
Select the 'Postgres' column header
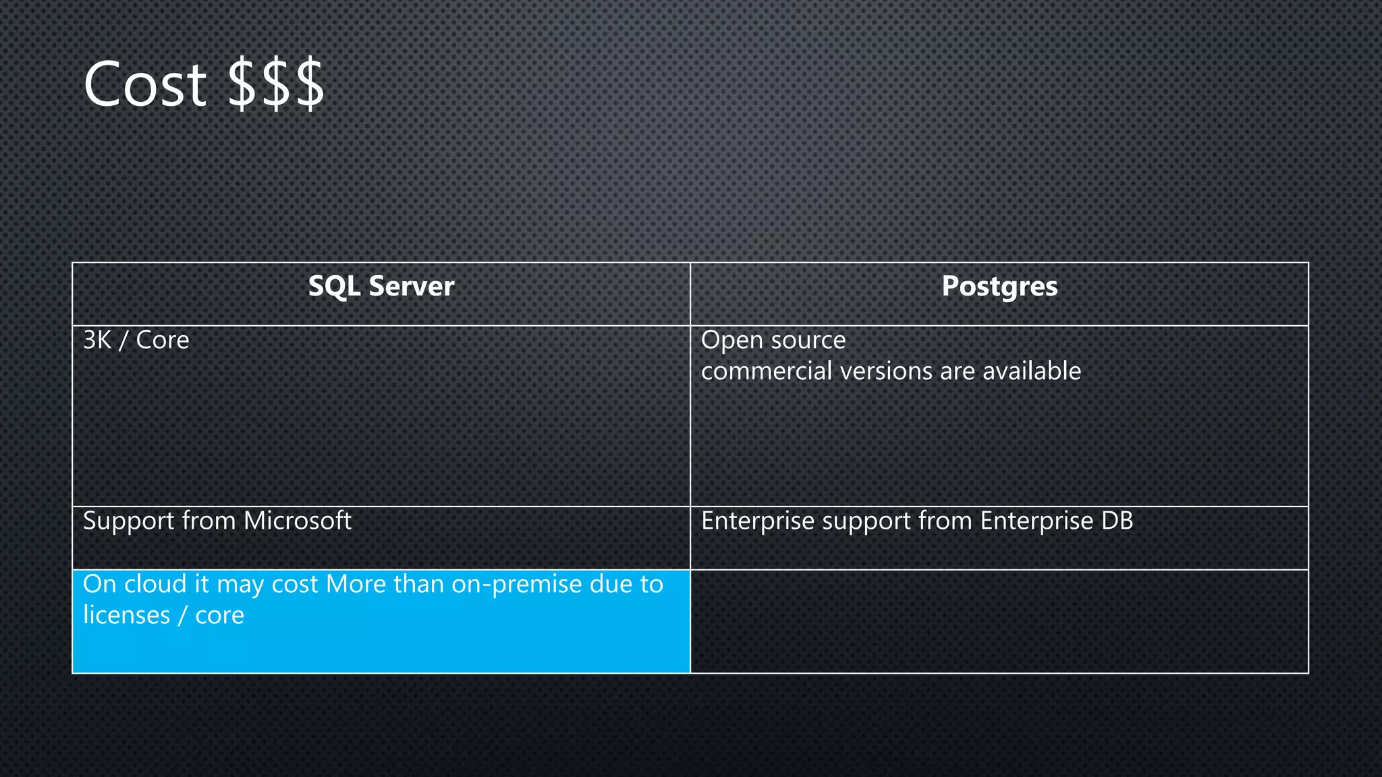coord(999,294)
